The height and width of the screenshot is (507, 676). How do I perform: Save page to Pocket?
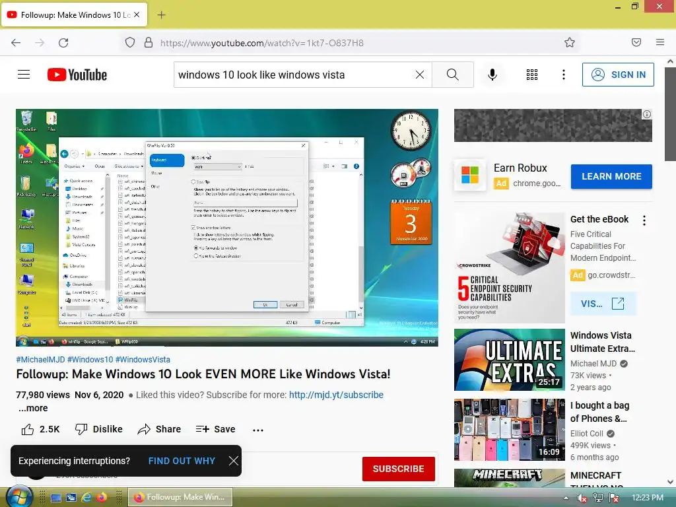(x=636, y=42)
